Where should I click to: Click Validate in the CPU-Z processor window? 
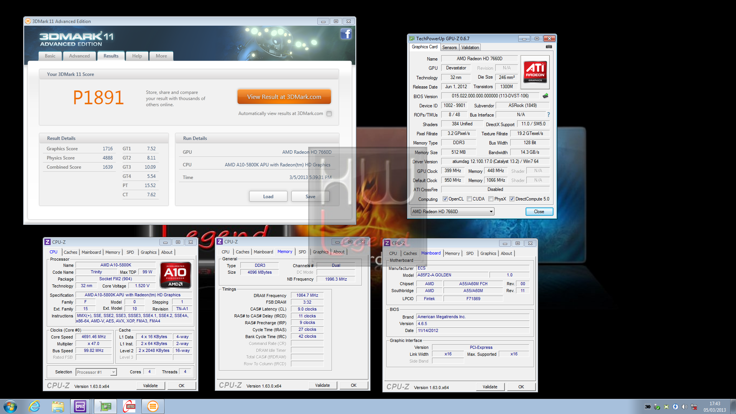[x=150, y=386]
